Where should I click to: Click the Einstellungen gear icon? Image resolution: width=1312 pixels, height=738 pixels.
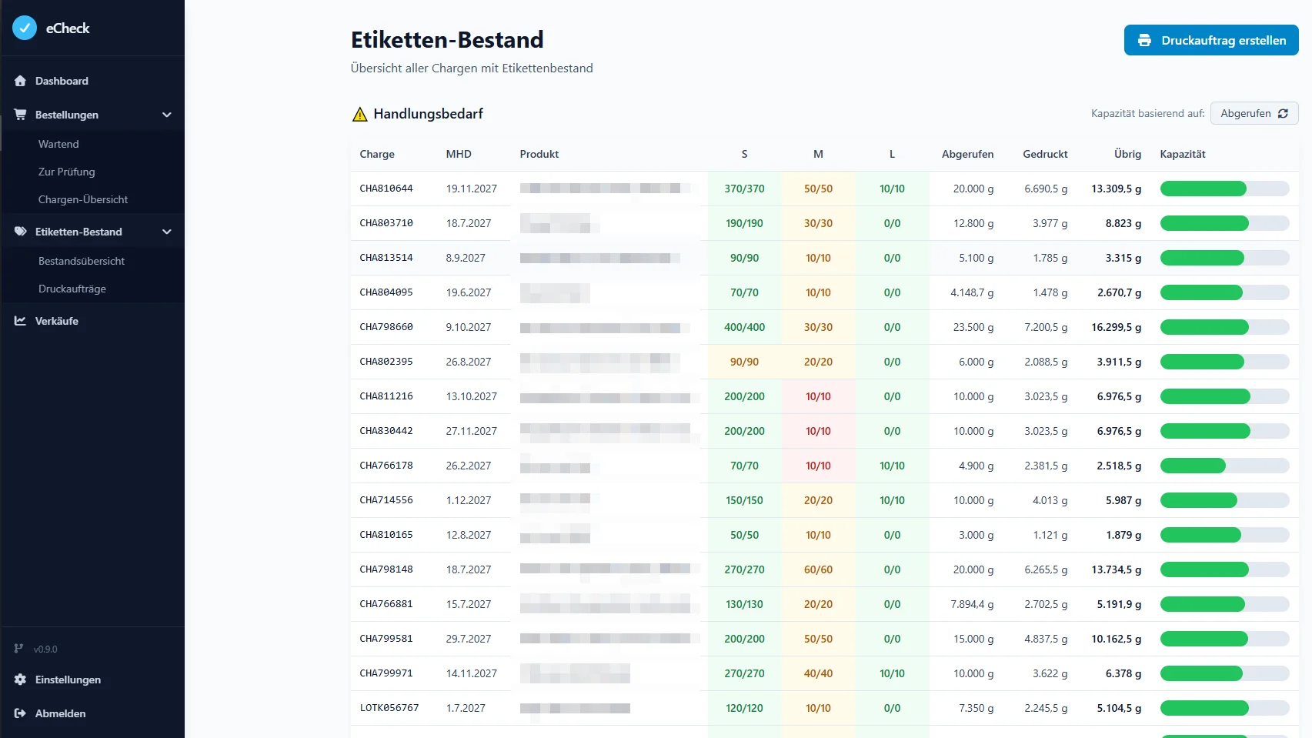pyautogui.click(x=20, y=680)
